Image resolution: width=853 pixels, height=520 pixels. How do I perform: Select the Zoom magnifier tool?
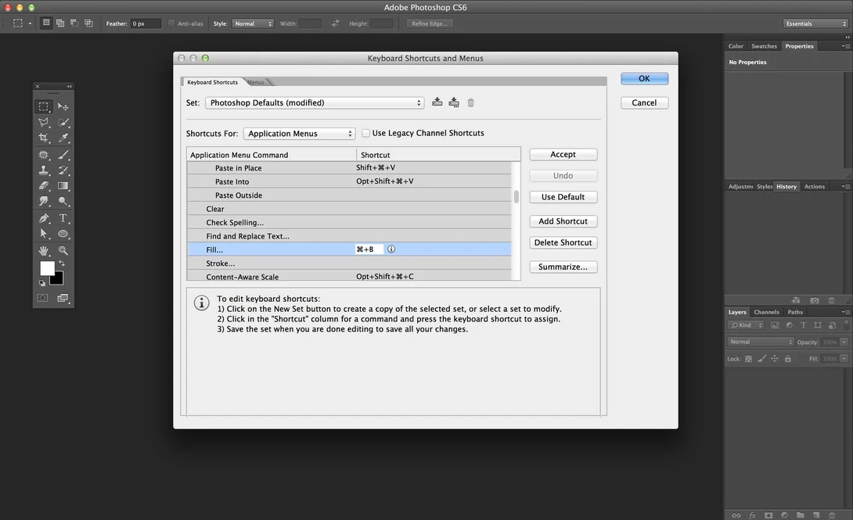point(63,250)
